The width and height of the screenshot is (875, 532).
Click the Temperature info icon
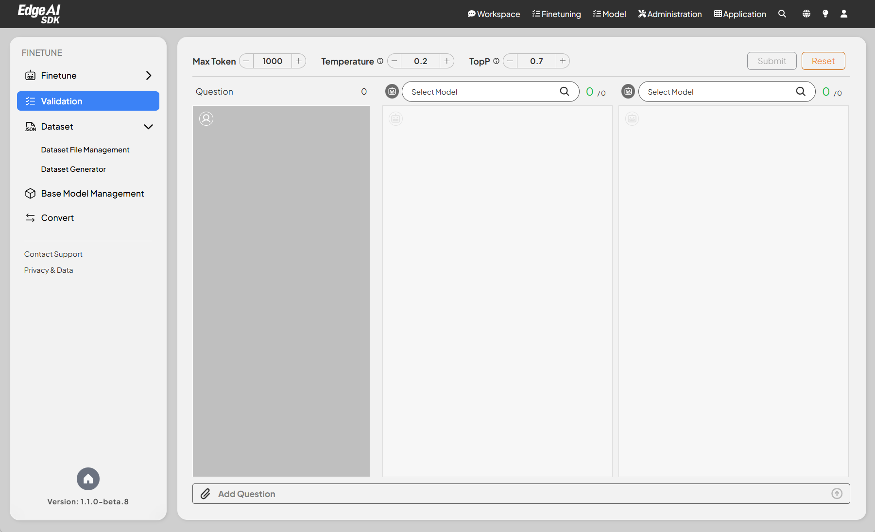380,61
